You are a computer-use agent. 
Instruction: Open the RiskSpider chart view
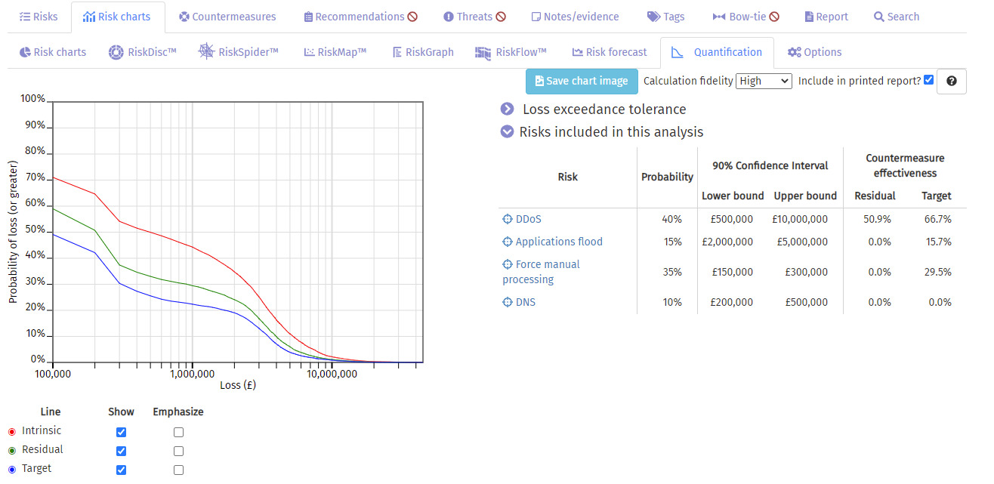click(x=238, y=52)
